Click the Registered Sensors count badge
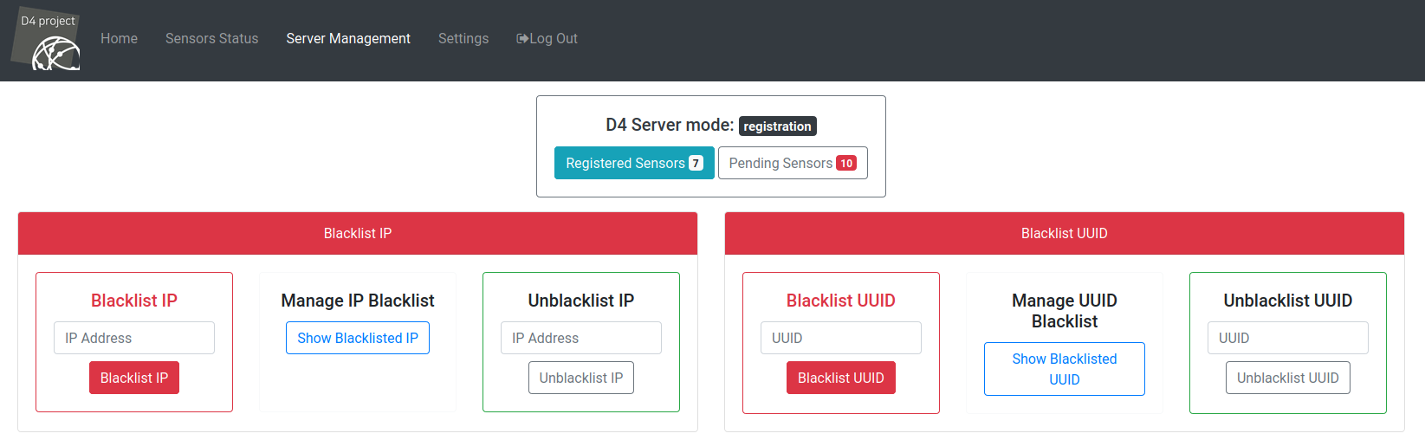Screen dimensions: 1425x440 click(x=696, y=163)
